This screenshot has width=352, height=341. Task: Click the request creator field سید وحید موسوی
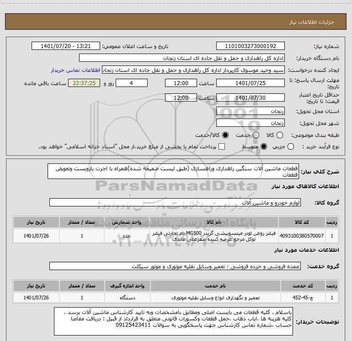click(193, 70)
